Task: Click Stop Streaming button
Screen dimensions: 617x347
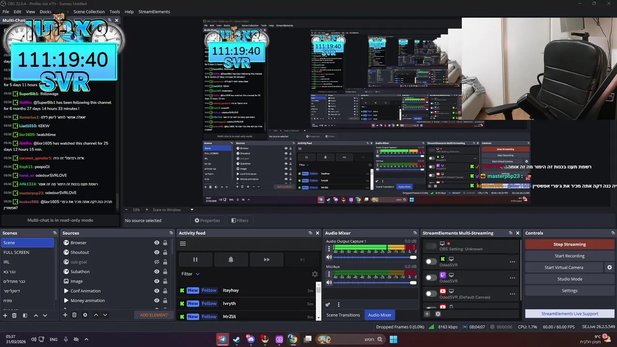Action: (x=570, y=244)
